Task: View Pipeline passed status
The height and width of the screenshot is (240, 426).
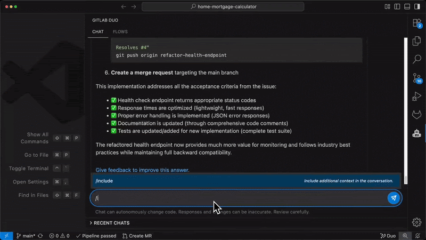Action: (96, 236)
